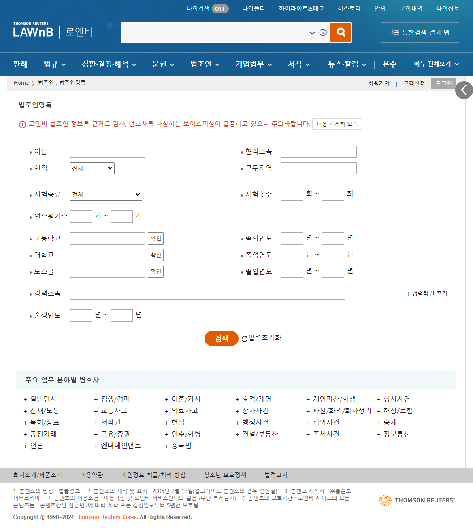
Task: Click 입력초기화 text
Action: pos(264,338)
